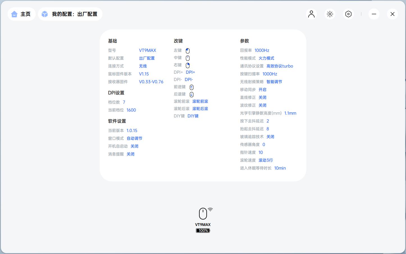Click the 抬起去抖延迟 value 8

pos(268,129)
